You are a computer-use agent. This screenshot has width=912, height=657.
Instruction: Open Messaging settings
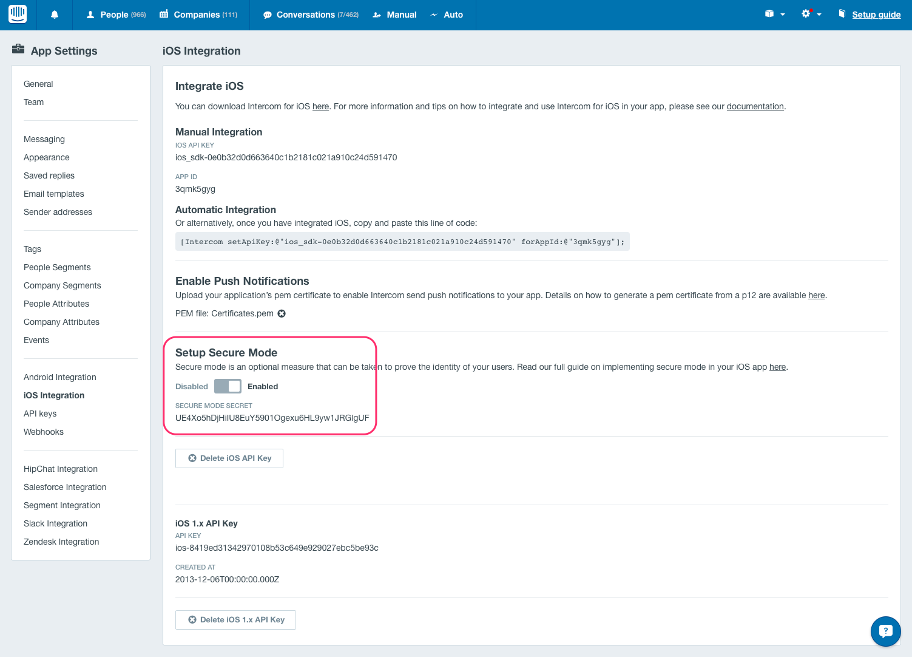[x=44, y=139]
